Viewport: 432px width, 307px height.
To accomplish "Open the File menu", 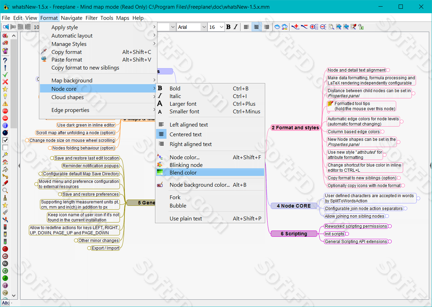I will click(x=6, y=18).
